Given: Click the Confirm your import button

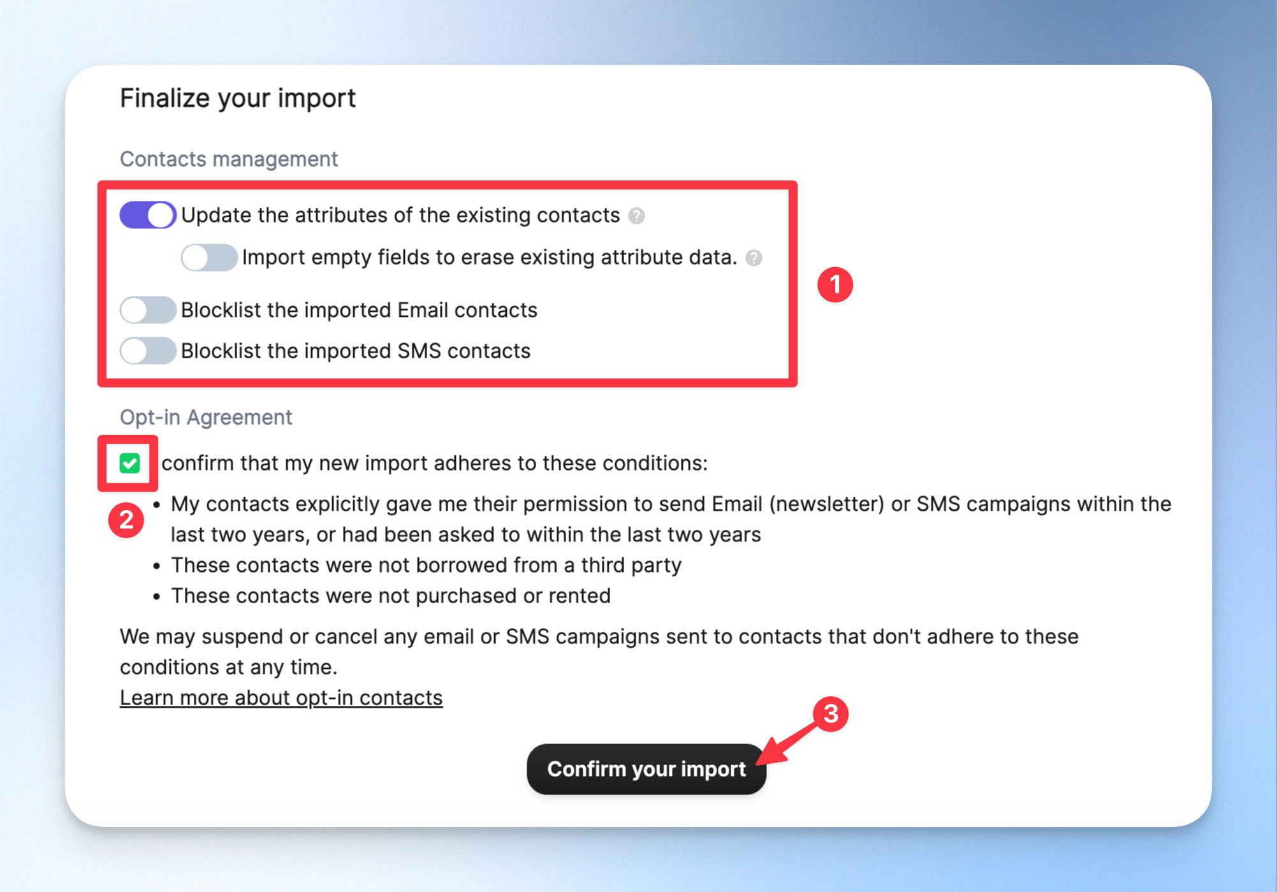Looking at the screenshot, I should (646, 769).
